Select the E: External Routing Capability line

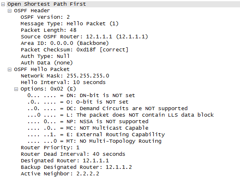click(96, 135)
